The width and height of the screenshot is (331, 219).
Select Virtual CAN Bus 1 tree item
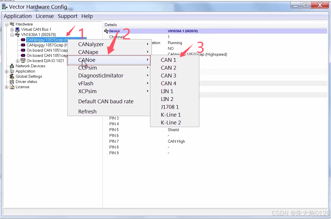(x=36, y=30)
